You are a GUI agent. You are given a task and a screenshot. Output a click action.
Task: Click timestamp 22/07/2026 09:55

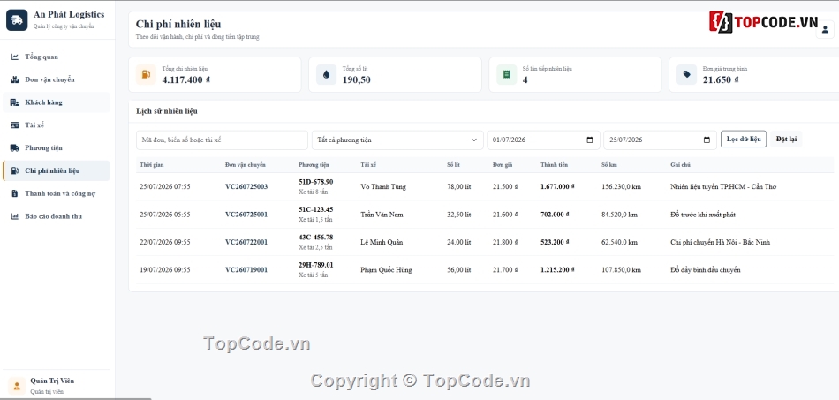(165, 242)
